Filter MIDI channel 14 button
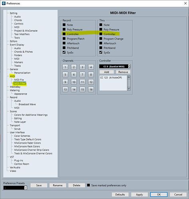 point(74,89)
